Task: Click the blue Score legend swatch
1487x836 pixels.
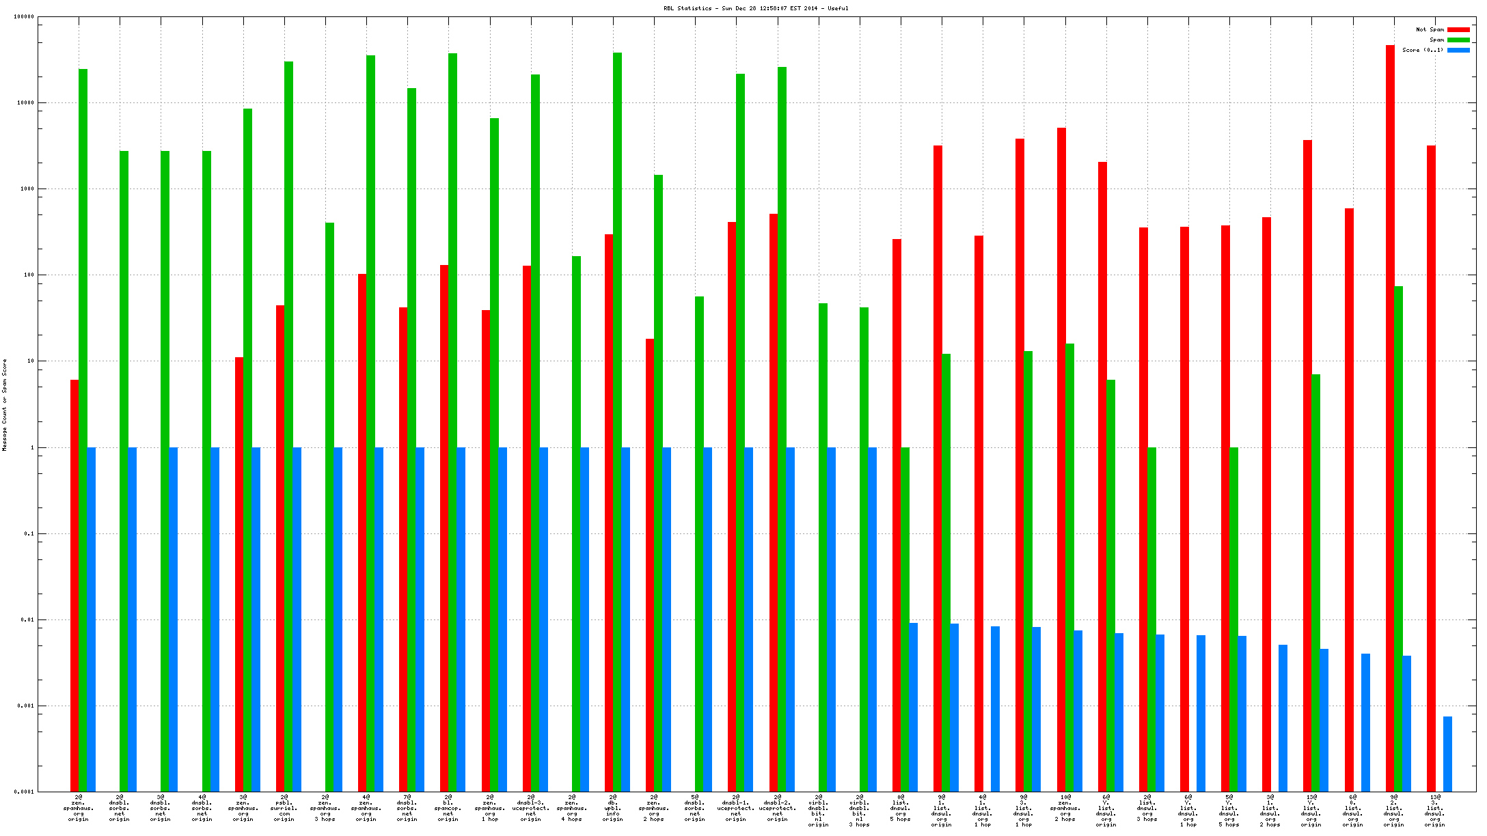Action: 1458,50
